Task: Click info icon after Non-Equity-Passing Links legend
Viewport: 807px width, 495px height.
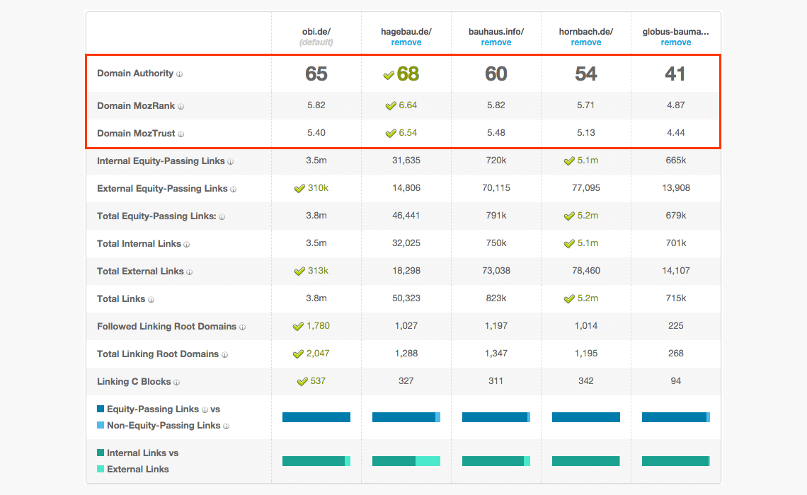Action: click(x=226, y=426)
